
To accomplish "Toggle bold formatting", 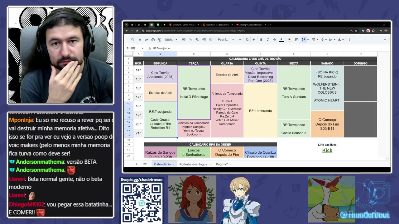I will pyautogui.click(x=261, y=40).
